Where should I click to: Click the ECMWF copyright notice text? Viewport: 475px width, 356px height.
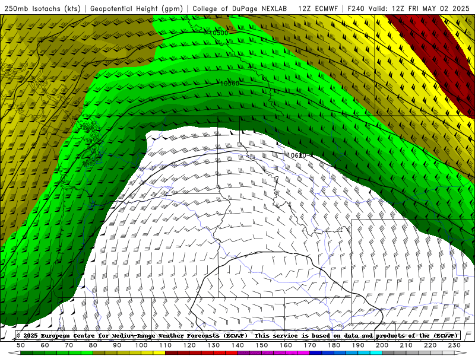[x=238, y=335]
